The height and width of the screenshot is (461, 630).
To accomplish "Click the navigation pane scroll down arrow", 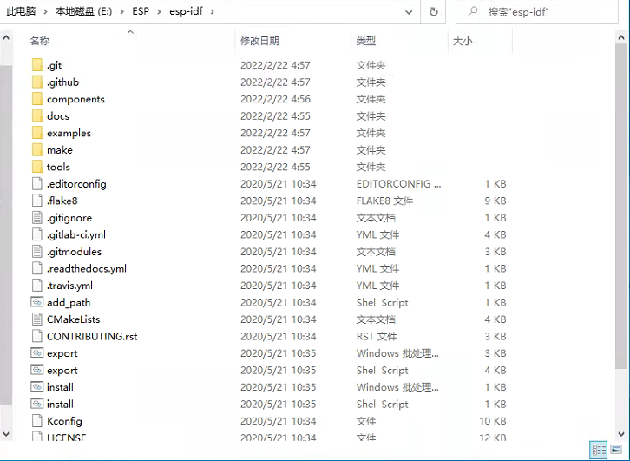I will tap(6, 434).
